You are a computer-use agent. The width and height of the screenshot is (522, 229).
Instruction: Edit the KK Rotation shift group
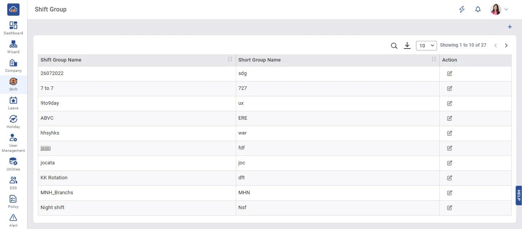point(450,178)
